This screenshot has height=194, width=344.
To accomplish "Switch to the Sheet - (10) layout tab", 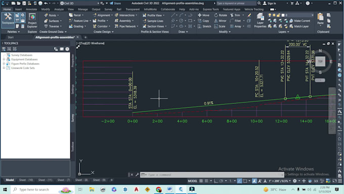I will [x=26, y=180].
